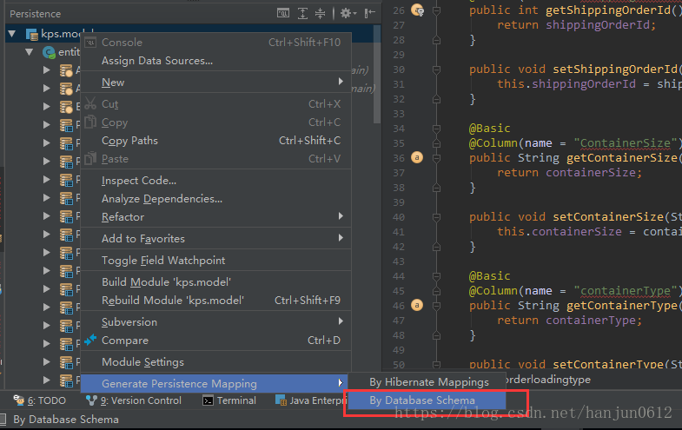Select Compare in the context menu
The height and width of the screenshot is (430, 682).
pyautogui.click(x=215, y=341)
